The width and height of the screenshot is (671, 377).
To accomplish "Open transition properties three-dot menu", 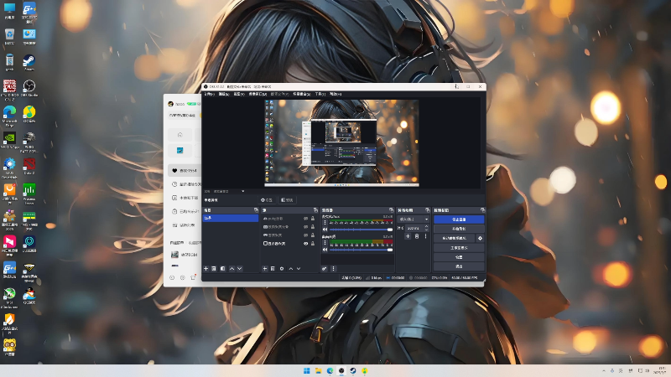I will pos(425,236).
